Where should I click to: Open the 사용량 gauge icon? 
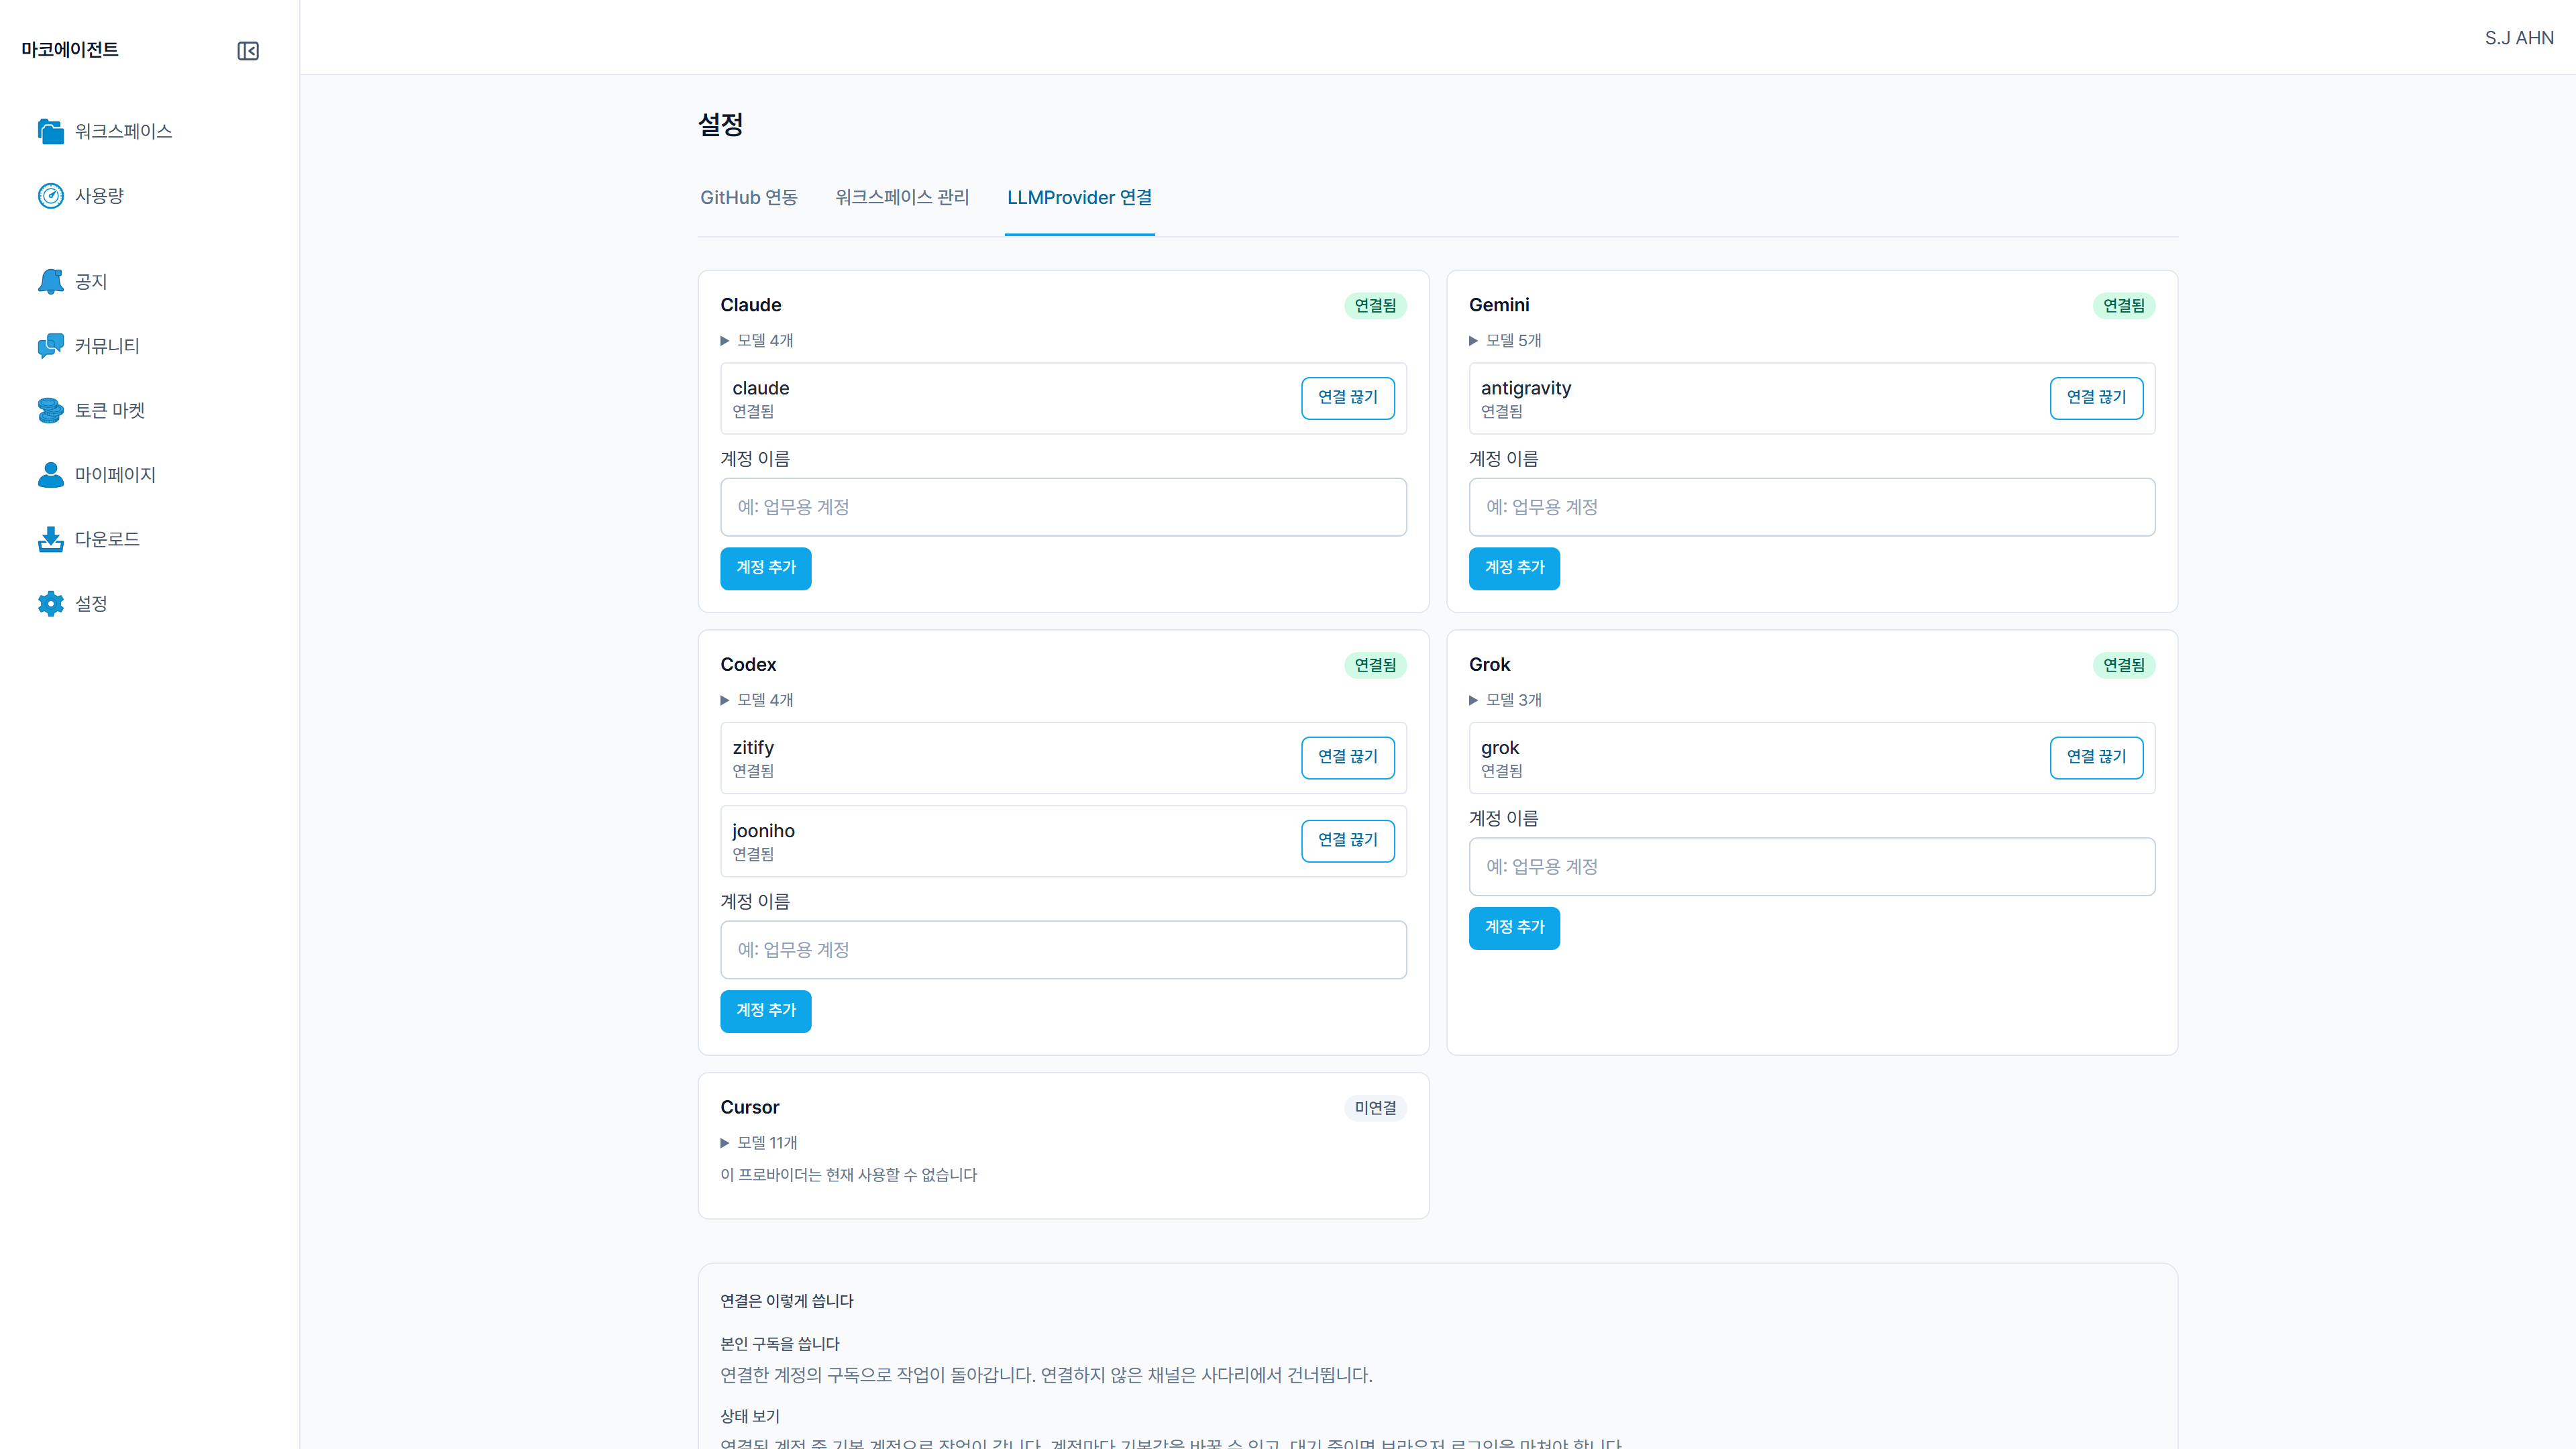[51, 196]
